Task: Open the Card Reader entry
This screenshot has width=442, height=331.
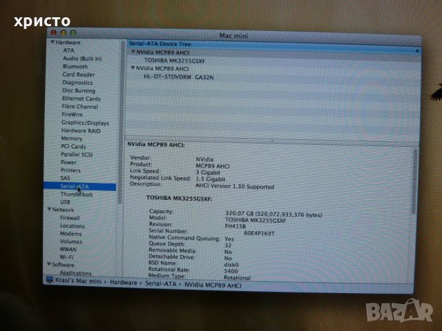Action: click(79, 74)
